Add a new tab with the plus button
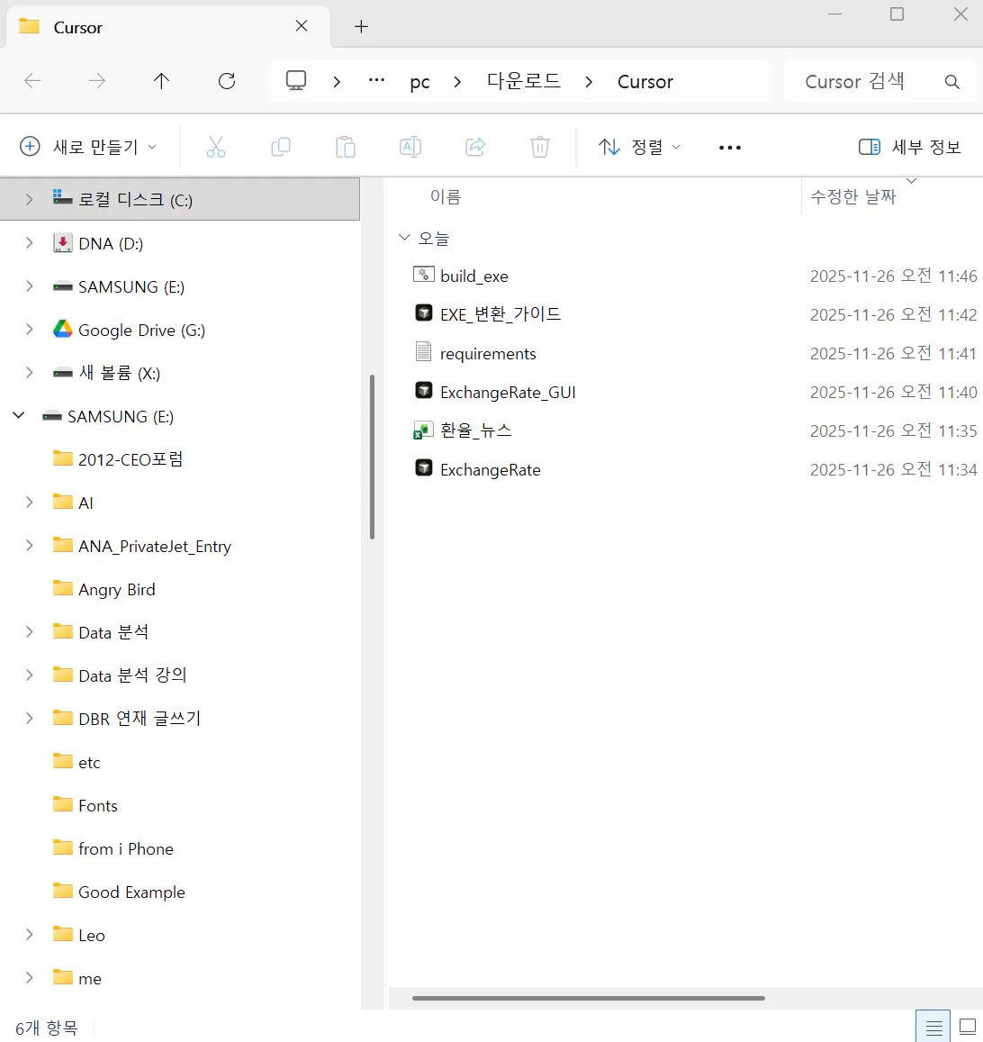The height and width of the screenshot is (1042, 983). pos(361,27)
